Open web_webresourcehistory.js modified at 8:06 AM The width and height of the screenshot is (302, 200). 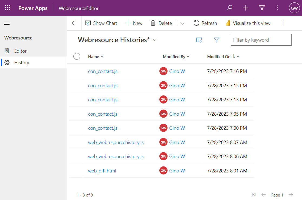tap(116, 156)
